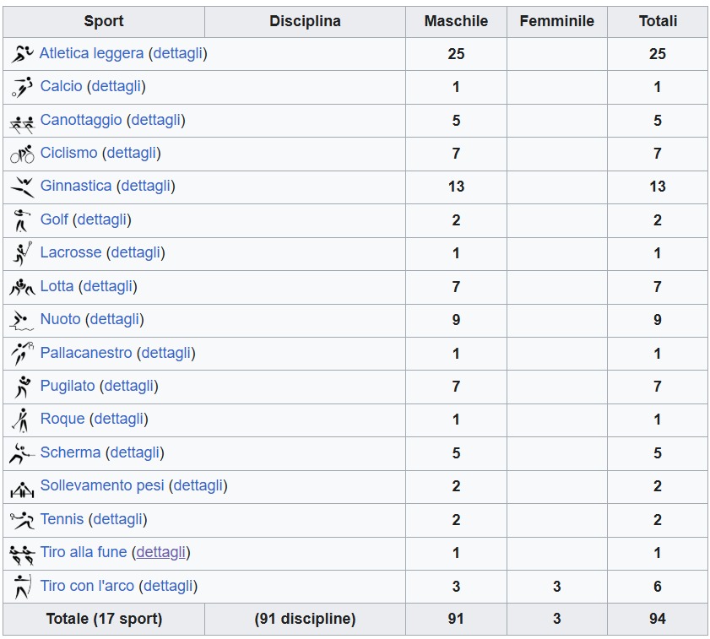Open the Roque link

coord(62,419)
